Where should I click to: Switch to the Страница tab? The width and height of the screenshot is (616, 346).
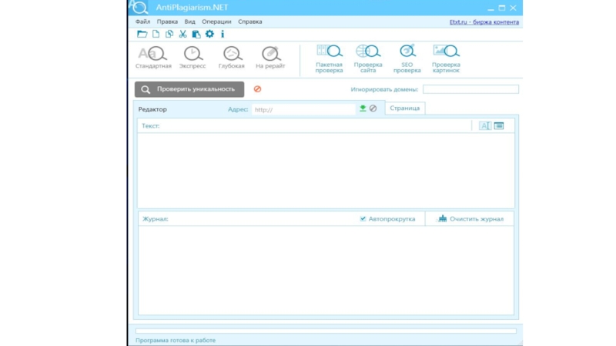tap(405, 108)
